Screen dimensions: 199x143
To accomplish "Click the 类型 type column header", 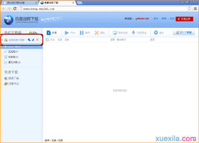I will pos(60,40).
